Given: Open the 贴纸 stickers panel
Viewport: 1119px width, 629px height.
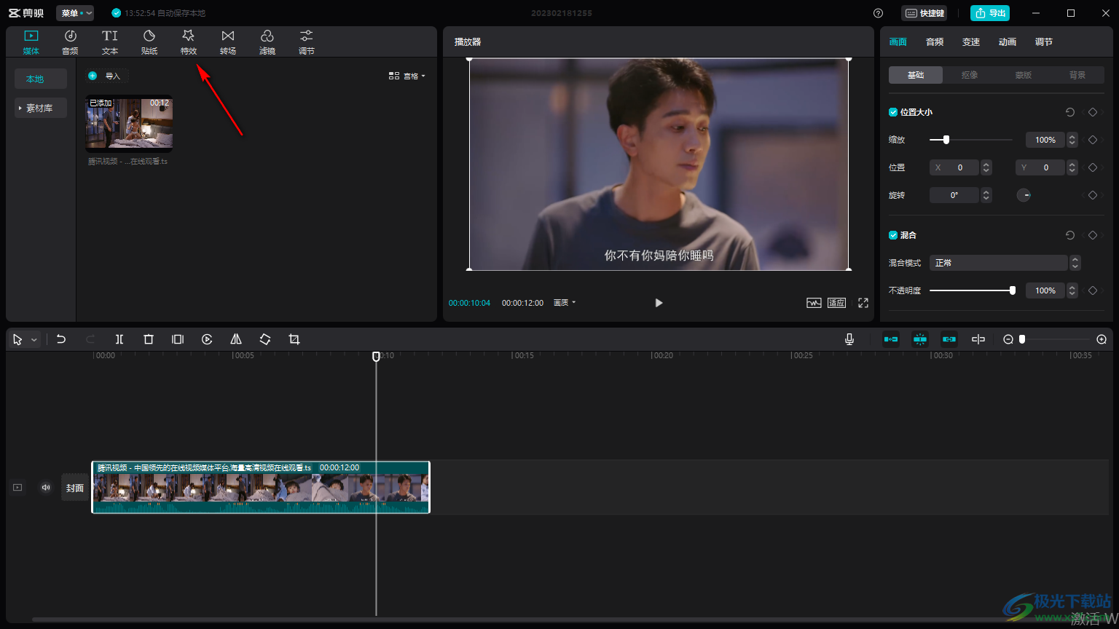Looking at the screenshot, I should [149, 41].
